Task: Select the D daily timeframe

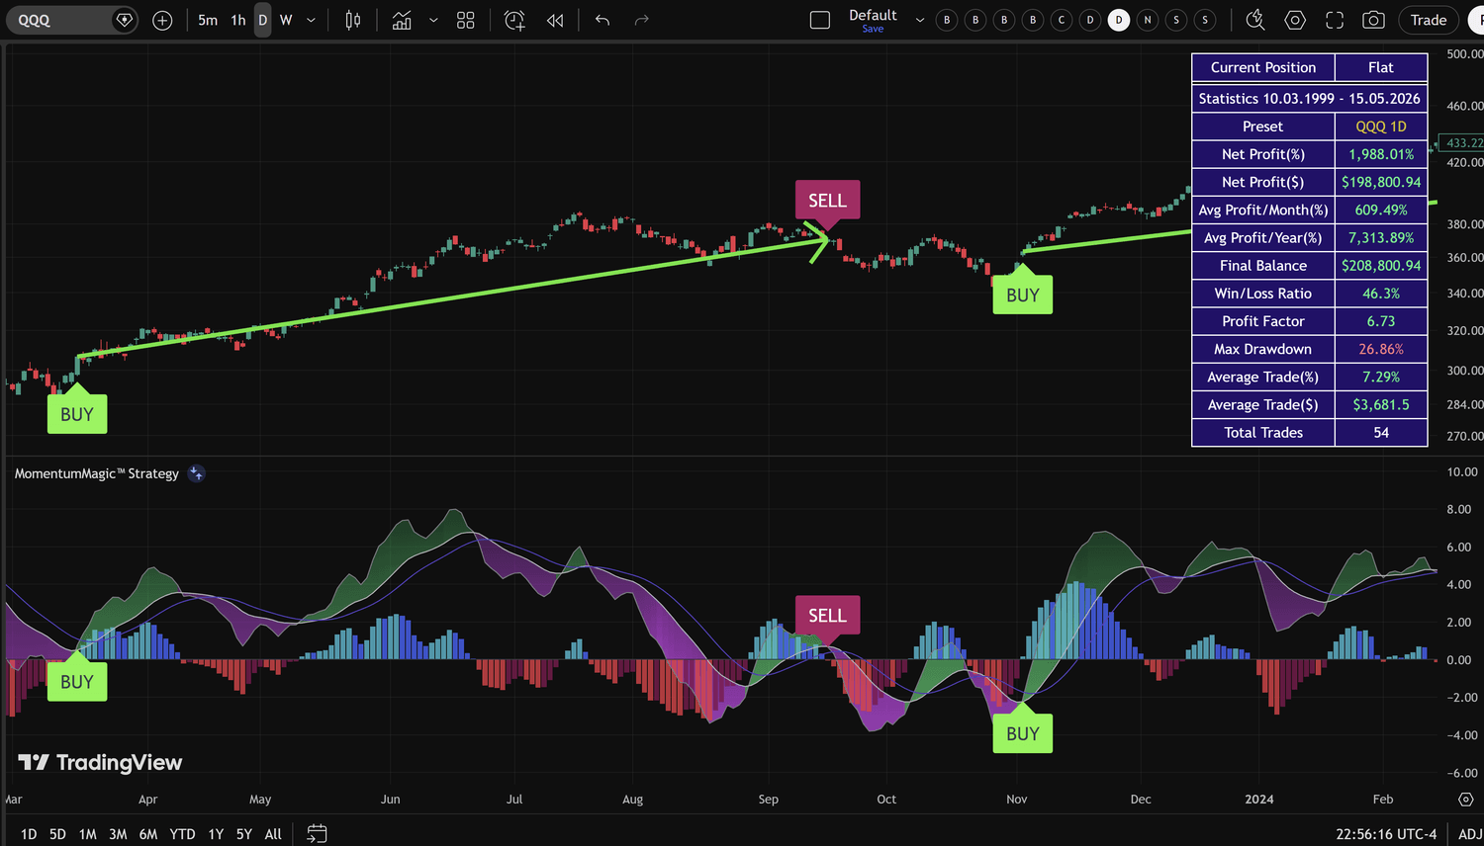Action: point(263,20)
